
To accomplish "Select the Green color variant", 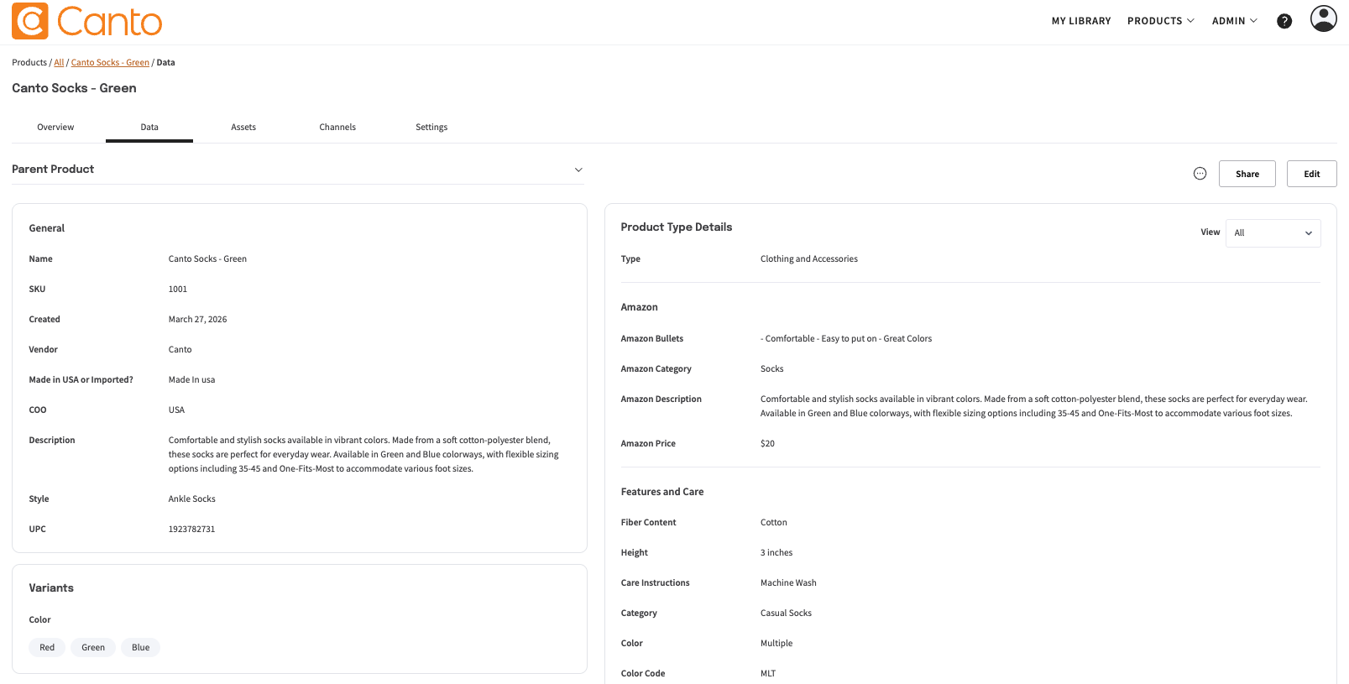I will click(x=93, y=648).
